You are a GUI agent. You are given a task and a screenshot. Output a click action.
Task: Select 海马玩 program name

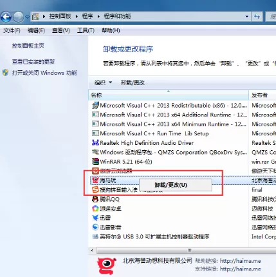coord(108,180)
